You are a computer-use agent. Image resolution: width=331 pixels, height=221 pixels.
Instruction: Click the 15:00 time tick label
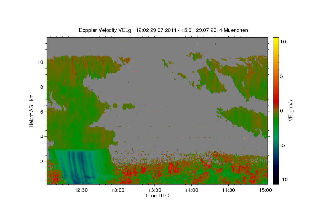pos(265,190)
